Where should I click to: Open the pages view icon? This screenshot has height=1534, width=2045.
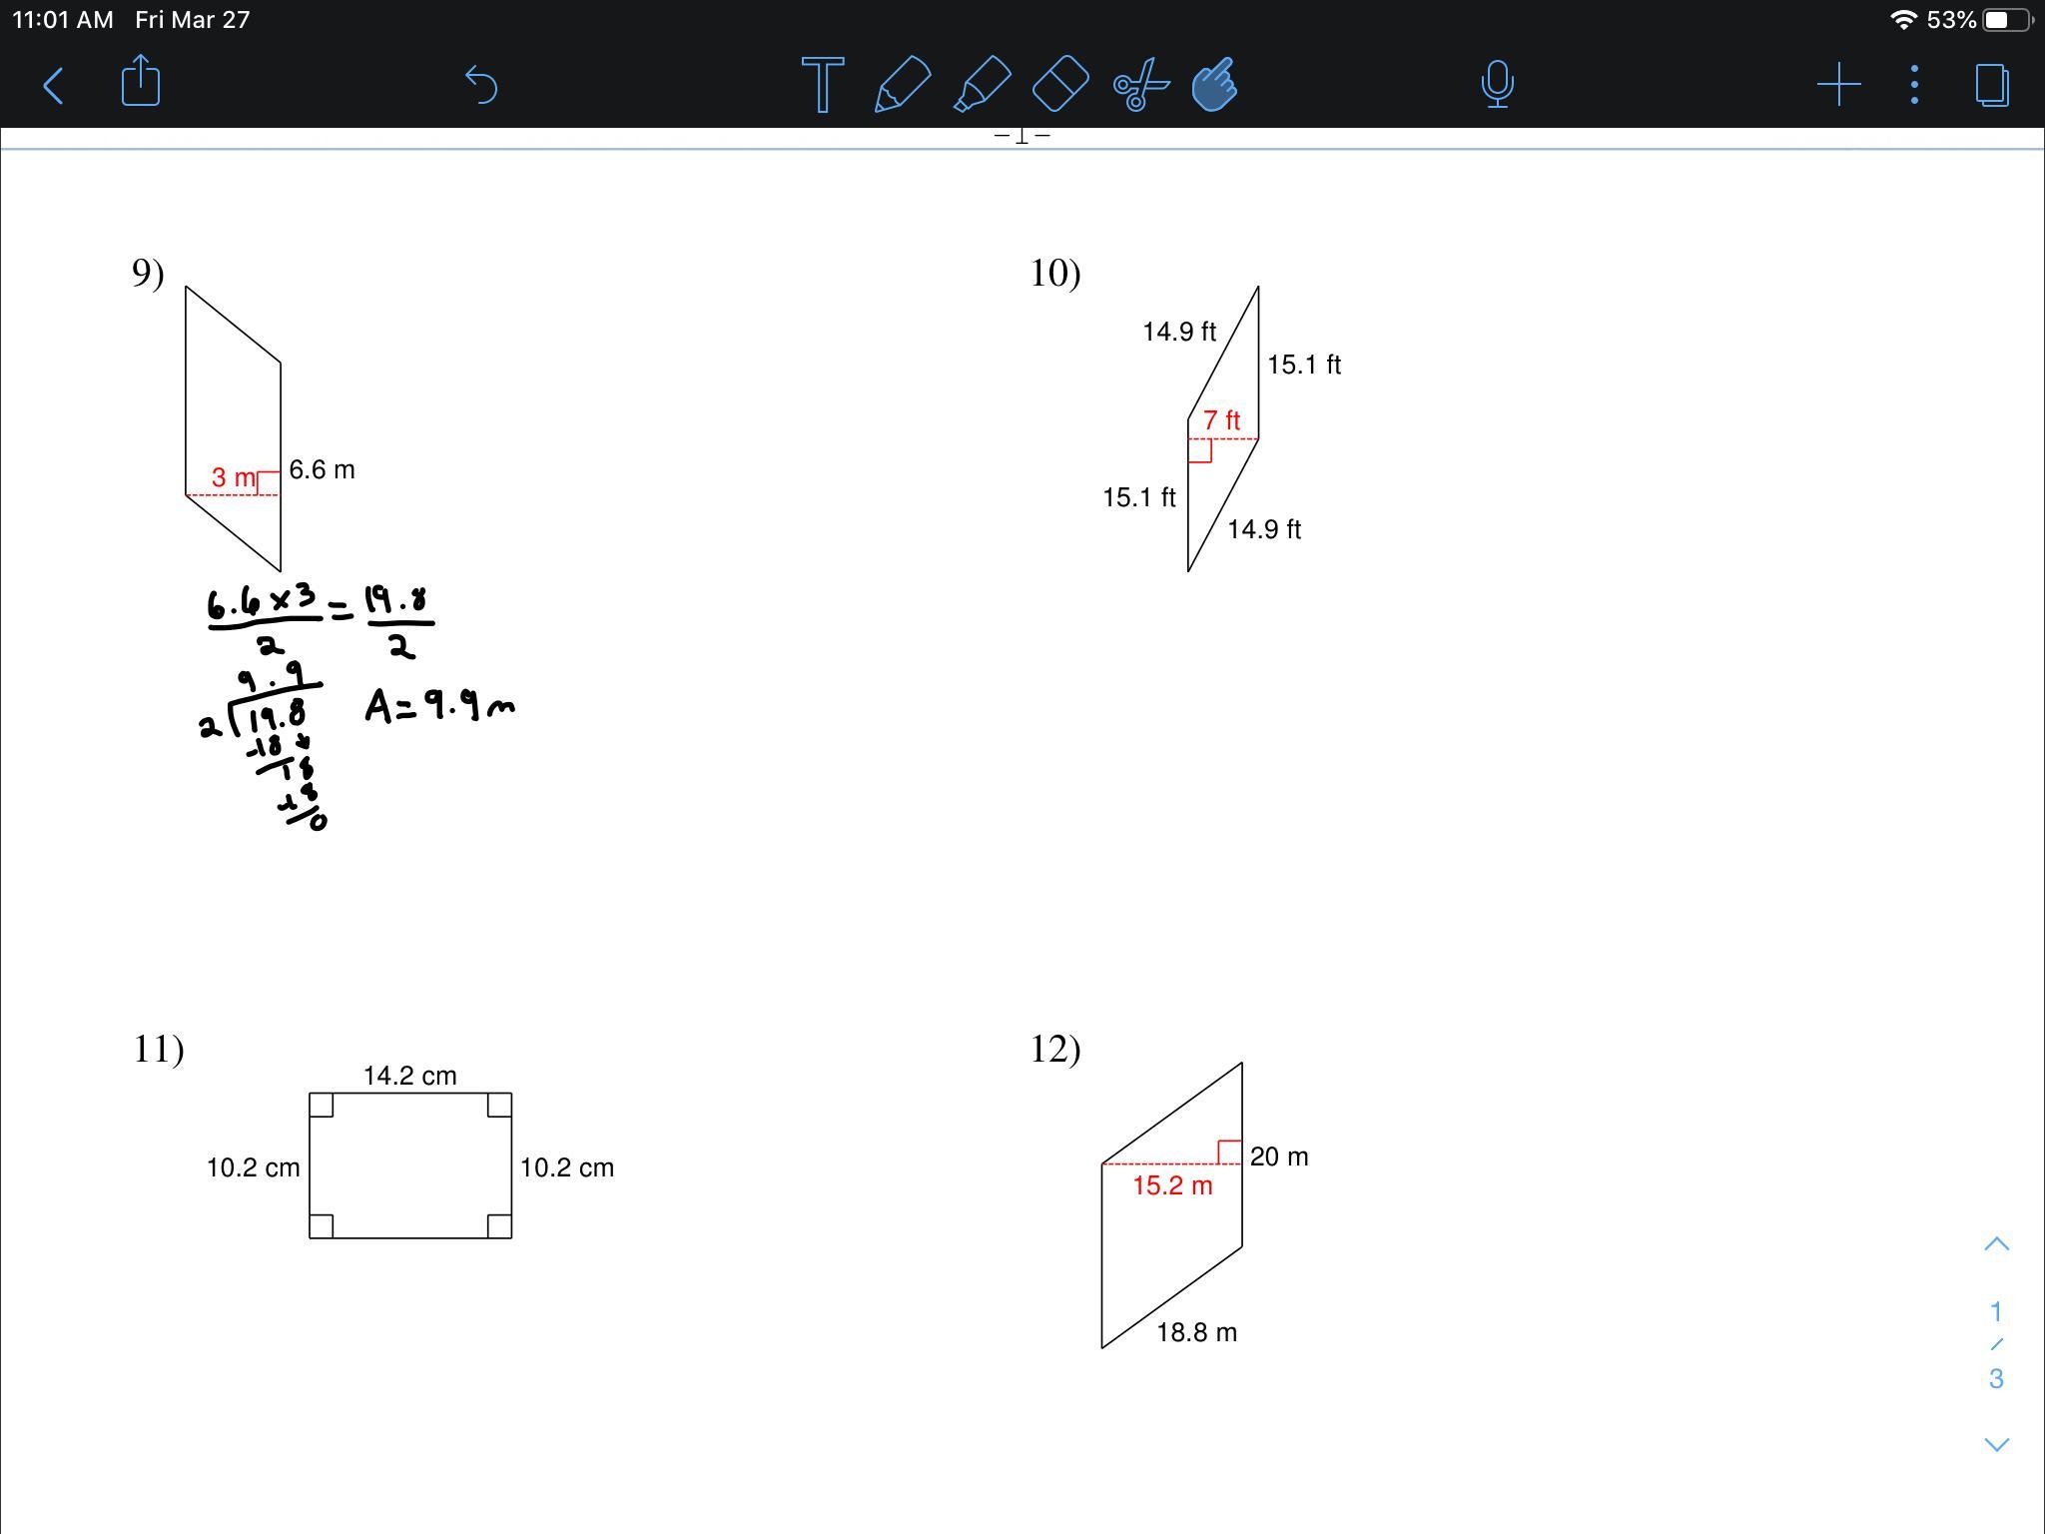point(1992,85)
